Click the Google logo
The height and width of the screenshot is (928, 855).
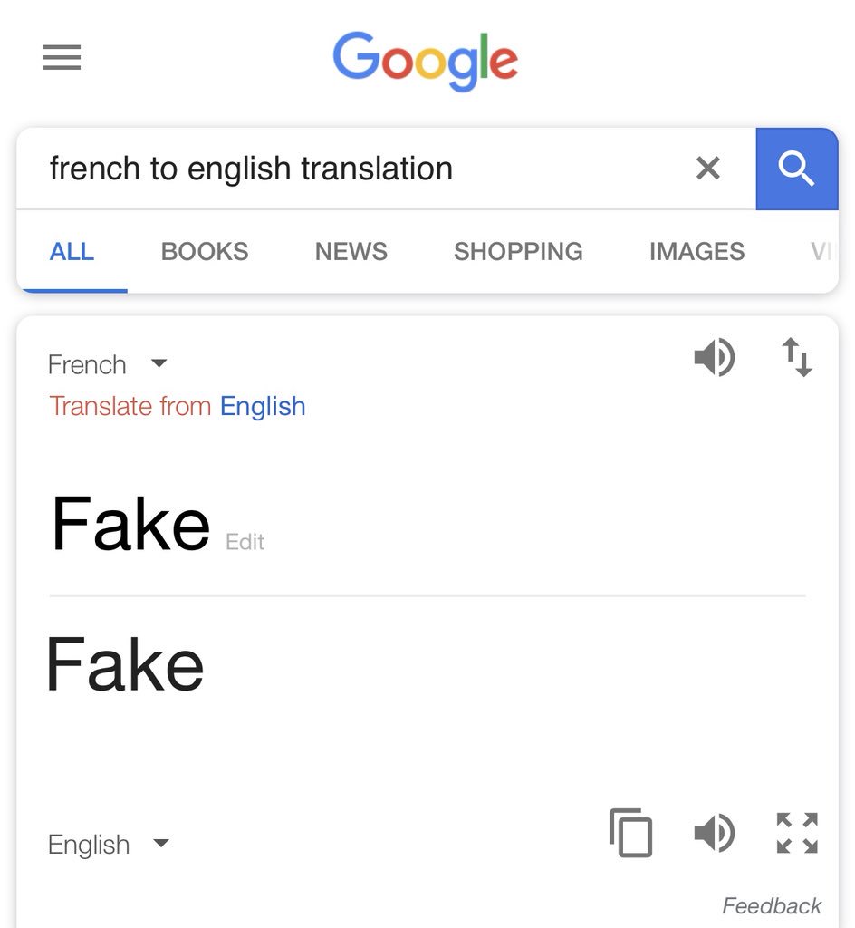click(x=425, y=60)
